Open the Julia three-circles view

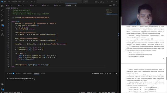click(2, 35)
